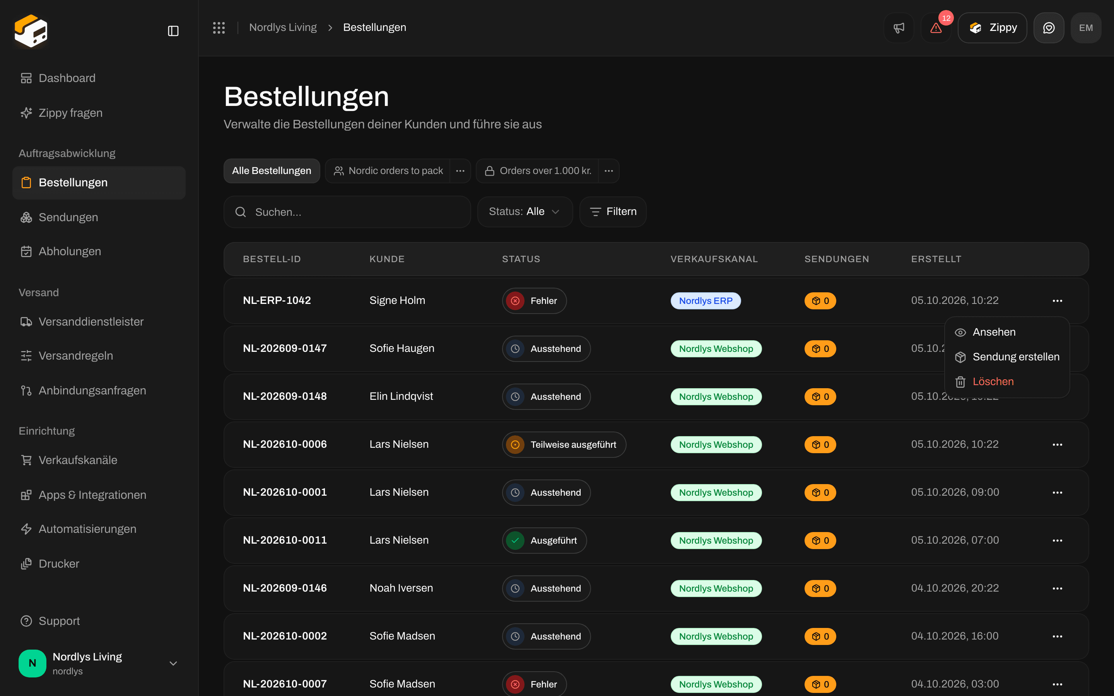
Task: Open the Filtern filter panel
Action: coord(613,212)
